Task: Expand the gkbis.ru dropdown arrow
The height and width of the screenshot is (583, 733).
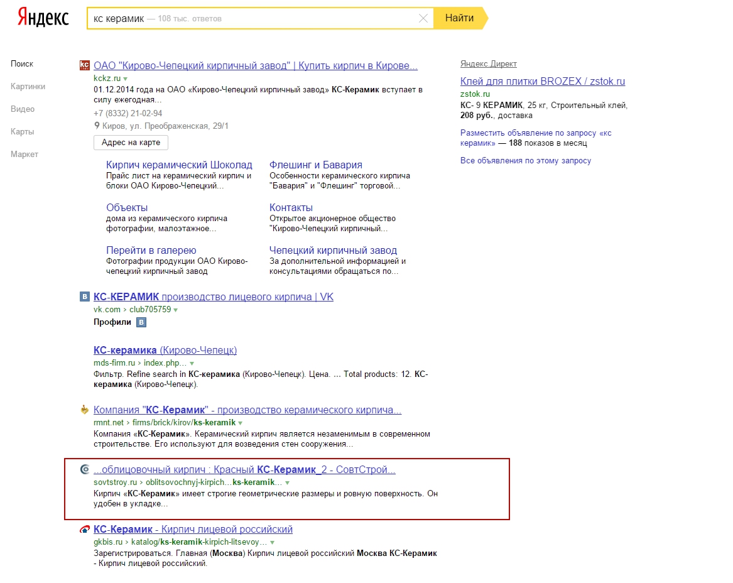Action: [x=272, y=542]
